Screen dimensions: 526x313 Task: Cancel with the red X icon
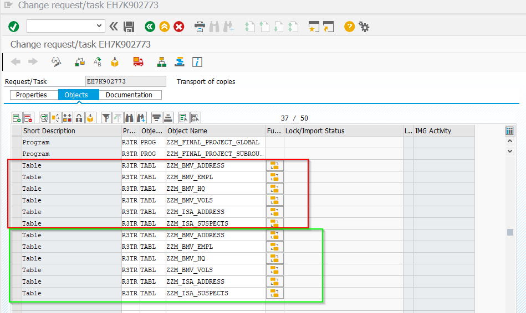[x=179, y=27]
